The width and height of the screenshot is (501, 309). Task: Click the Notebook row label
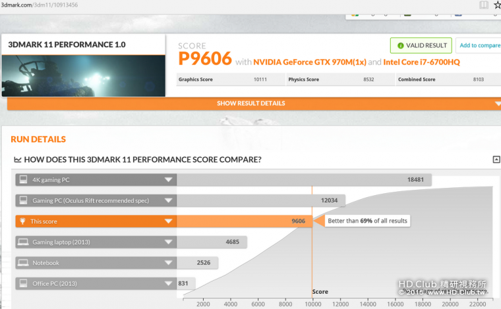click(x=45, y=263)
